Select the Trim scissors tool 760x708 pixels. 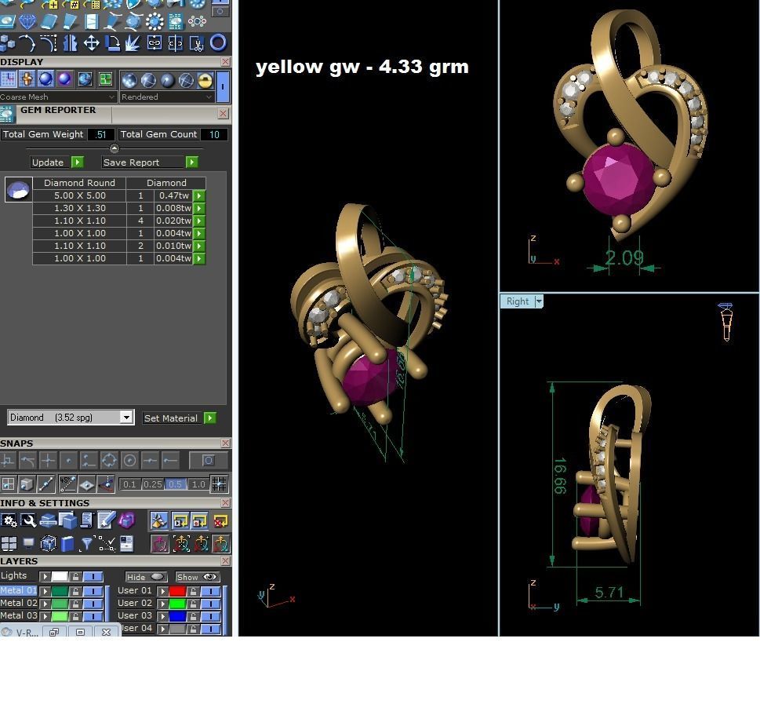tap(196, 43)
